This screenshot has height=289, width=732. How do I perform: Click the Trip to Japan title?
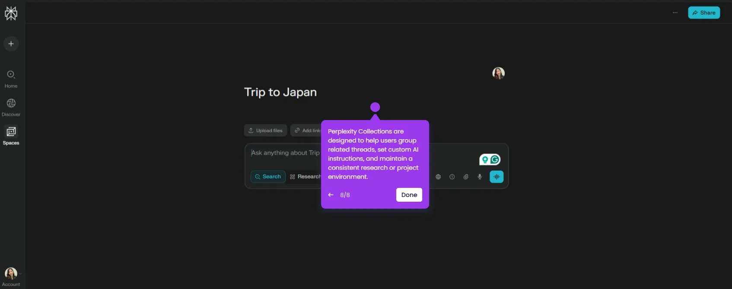280,92
